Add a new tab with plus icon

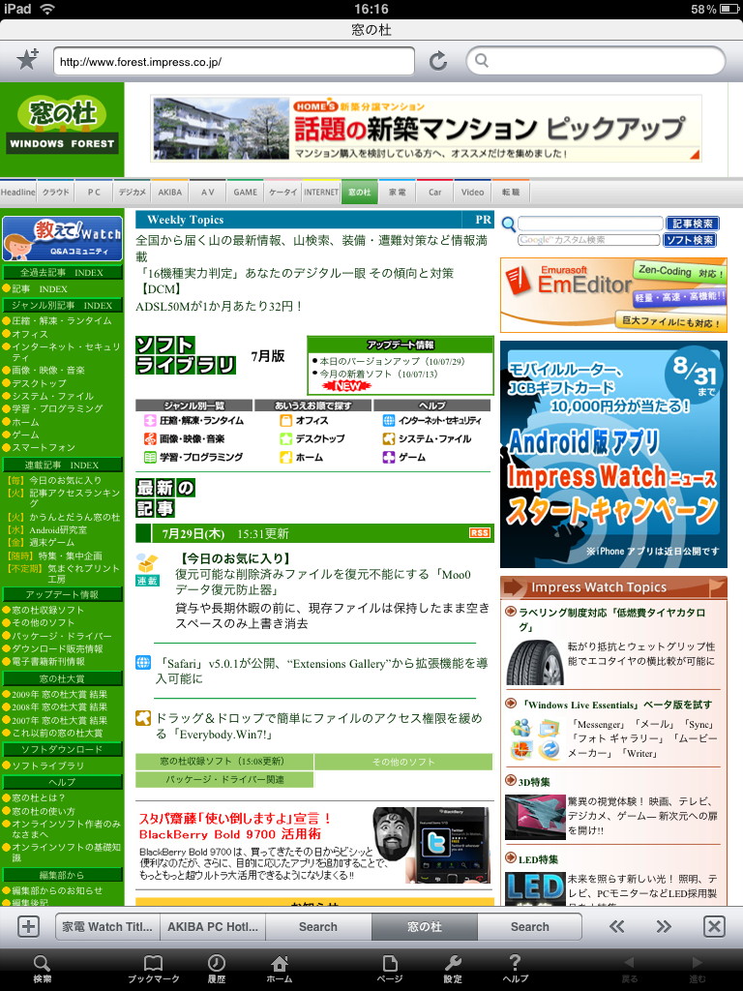28,926
